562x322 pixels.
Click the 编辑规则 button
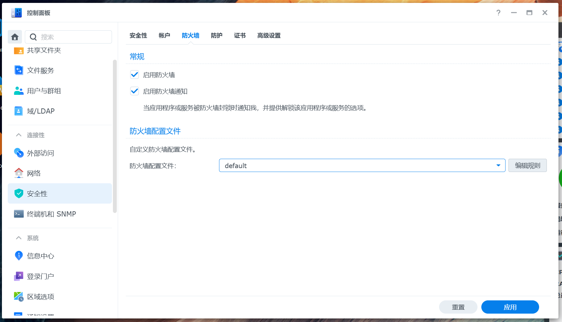(x=527, y=165)
